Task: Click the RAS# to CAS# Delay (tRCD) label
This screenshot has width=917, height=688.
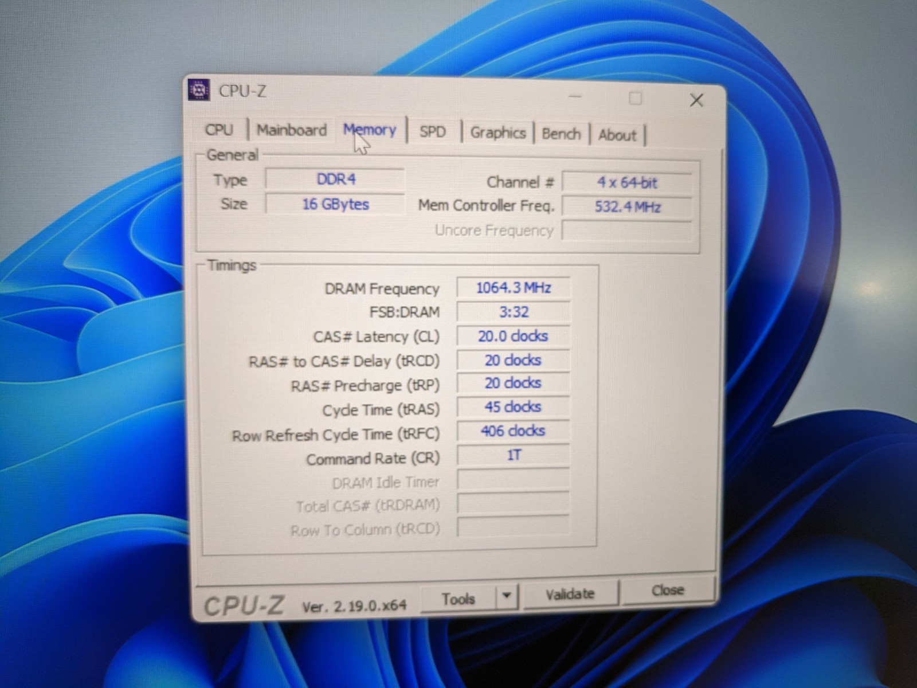Action: coord(344,362)
